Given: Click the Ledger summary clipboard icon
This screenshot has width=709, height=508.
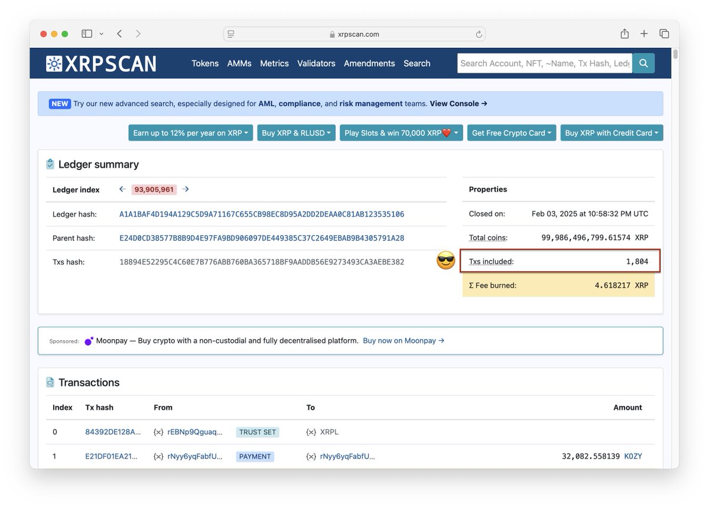Looking at the screenshot, I should point(50,164).
